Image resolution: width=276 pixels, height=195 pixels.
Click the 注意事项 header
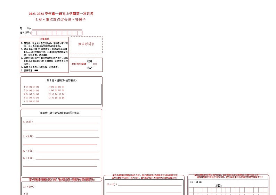(x=44, y=39)
